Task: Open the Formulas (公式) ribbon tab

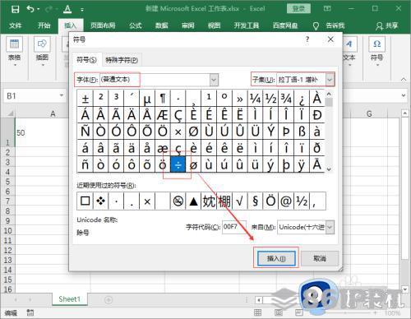Action: click(136, 25)
